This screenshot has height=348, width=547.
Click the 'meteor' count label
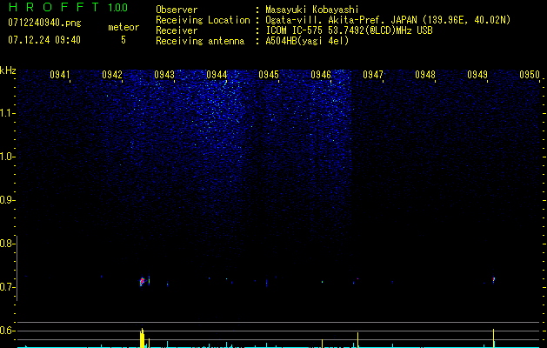(123, 27)
